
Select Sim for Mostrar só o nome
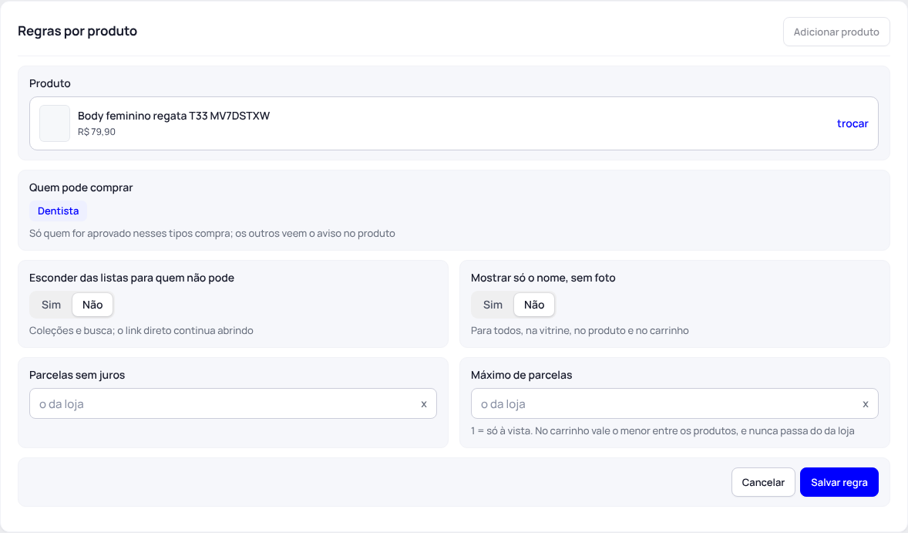(x=493, y=305)
